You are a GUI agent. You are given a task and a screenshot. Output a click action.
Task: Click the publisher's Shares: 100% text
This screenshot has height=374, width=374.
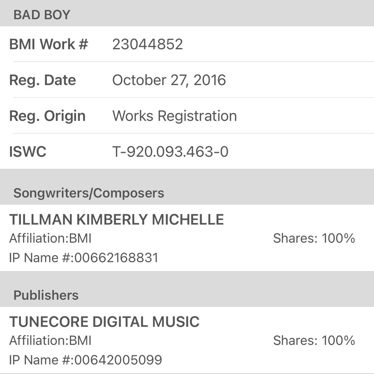(314, 341)
